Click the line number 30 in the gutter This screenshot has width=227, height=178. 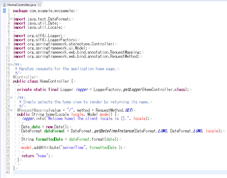[x=8, y=131]
